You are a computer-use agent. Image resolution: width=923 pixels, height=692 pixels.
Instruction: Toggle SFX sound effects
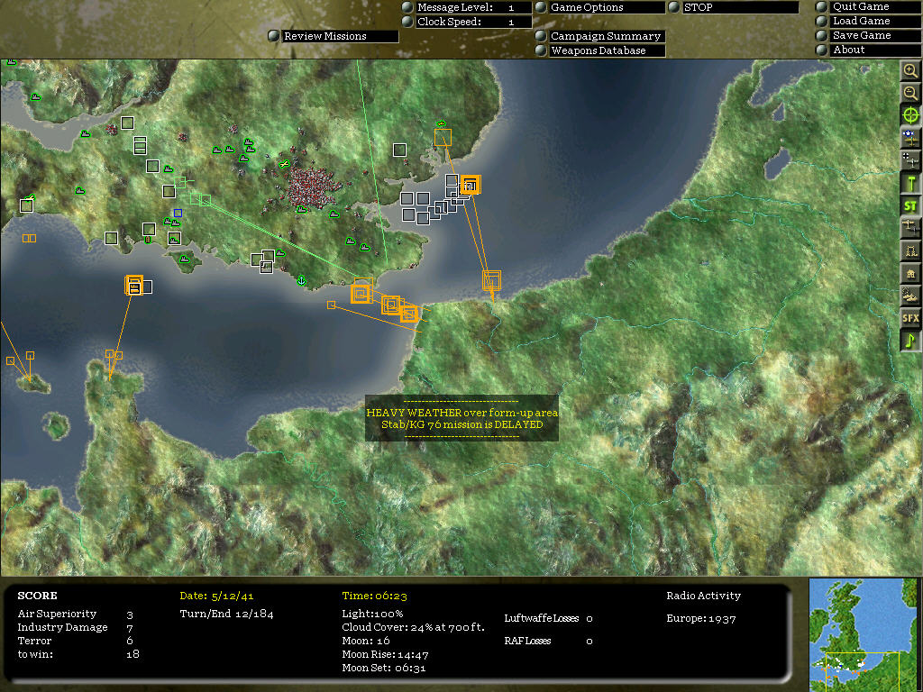point(910,318)
